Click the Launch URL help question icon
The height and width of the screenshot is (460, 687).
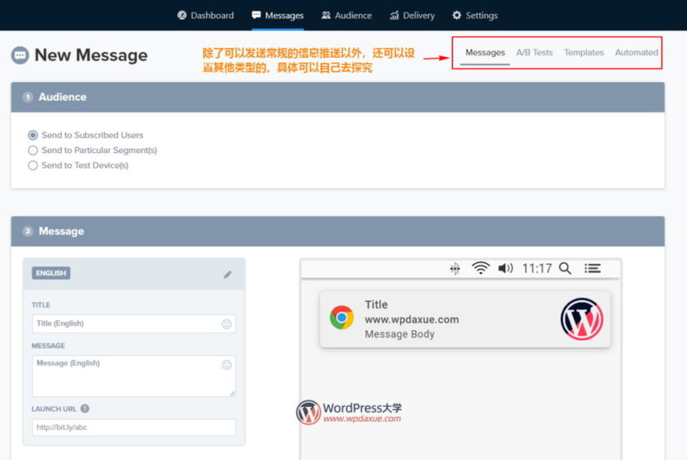click(x=85, y=408)
